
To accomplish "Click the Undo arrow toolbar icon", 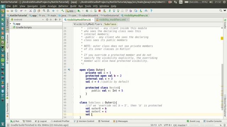I will tap(21, 11).
